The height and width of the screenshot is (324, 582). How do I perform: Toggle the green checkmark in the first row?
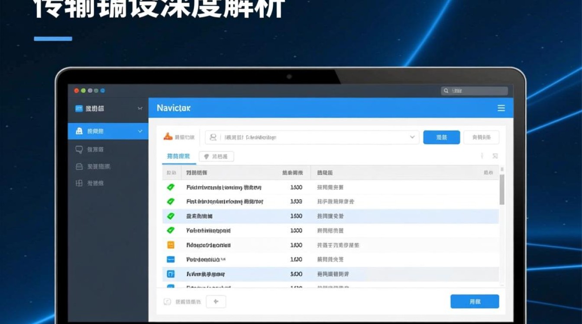pos(171,187)
